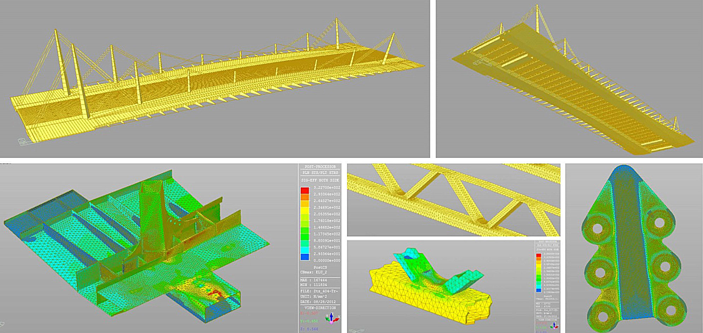Click the red swatch in the small saddle legend
Image resolution: width=703 pixels, height=333 pixels.
539,255
